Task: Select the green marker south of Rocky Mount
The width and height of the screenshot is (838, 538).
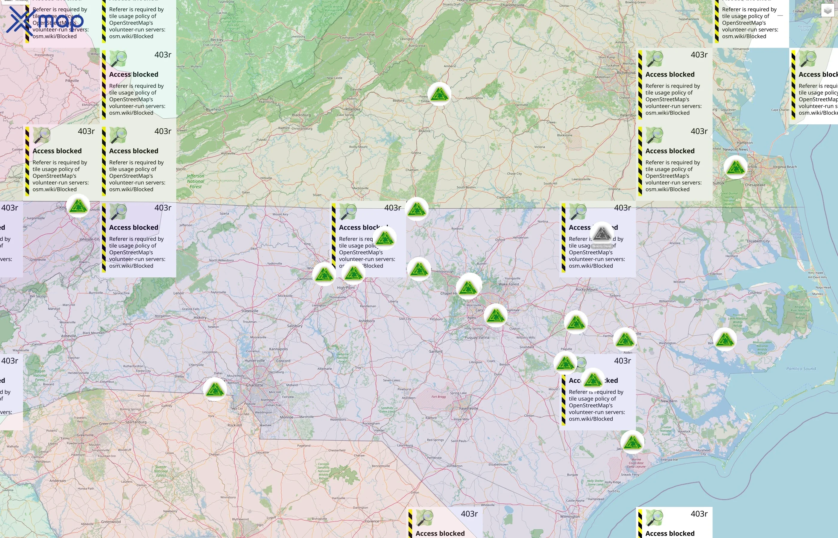Action: pos(576,322)
